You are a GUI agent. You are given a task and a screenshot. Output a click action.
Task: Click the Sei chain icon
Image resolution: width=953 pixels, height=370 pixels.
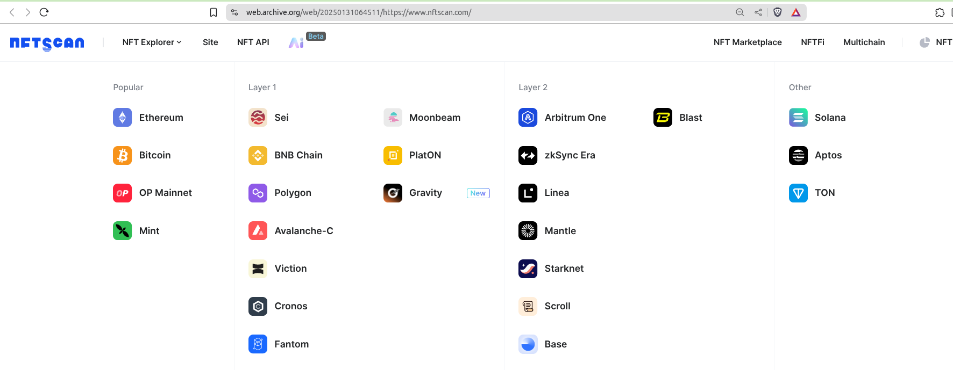pyautogui.click(x=258, y=118)
